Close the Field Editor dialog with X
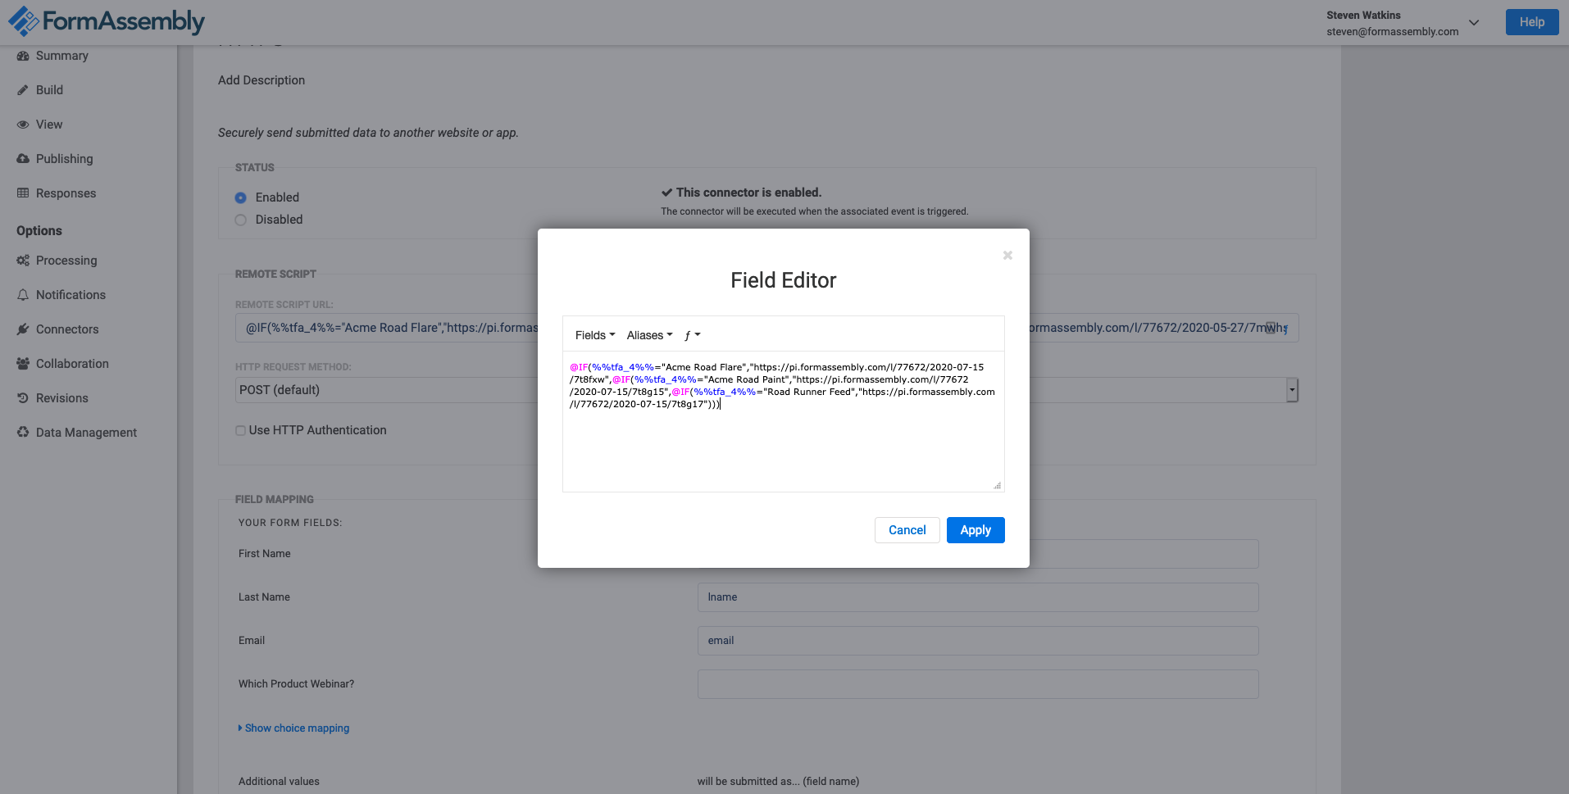1569x794 pixels. (1007, 256)
